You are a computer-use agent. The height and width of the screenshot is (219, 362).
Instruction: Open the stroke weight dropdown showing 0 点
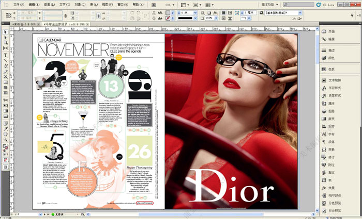(x=195, y=13)
